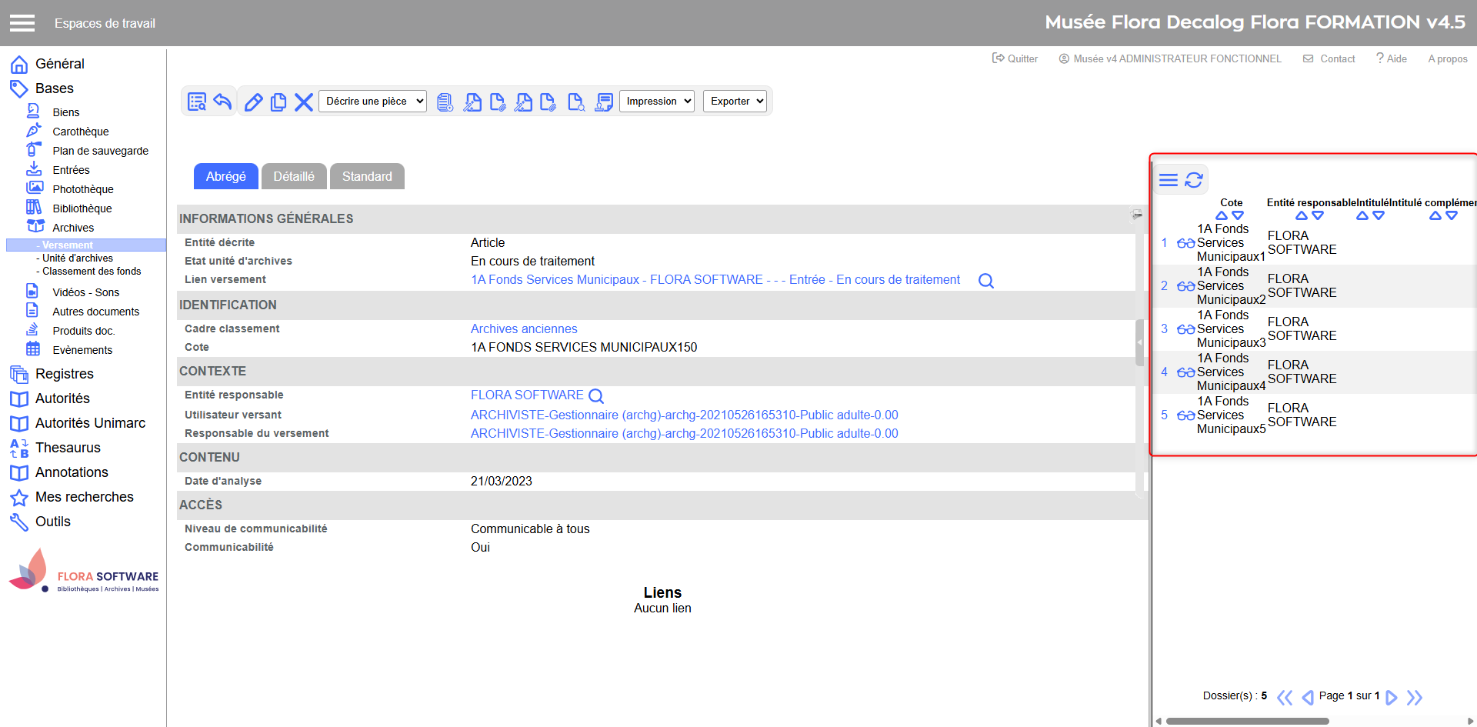Click the duplicate record icon
This screenshot has width=1477, height=727.
click(x=278, y=102)
